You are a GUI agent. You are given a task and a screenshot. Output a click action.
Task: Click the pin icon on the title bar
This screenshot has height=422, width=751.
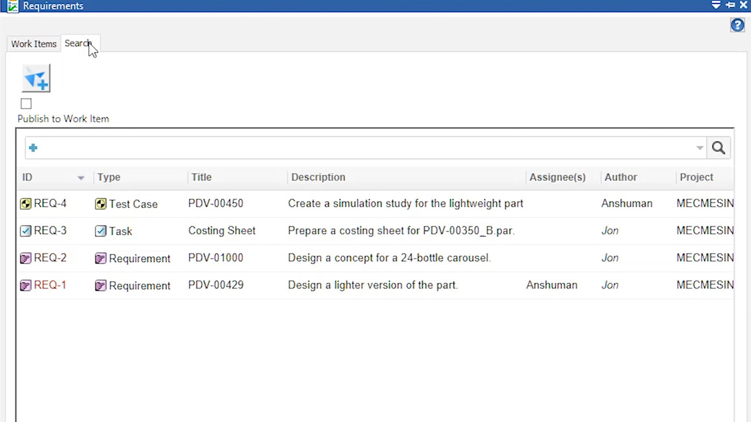[730, 5]
